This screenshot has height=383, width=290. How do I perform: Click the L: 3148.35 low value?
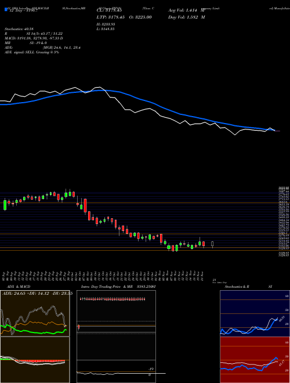(x=106, y=29)
